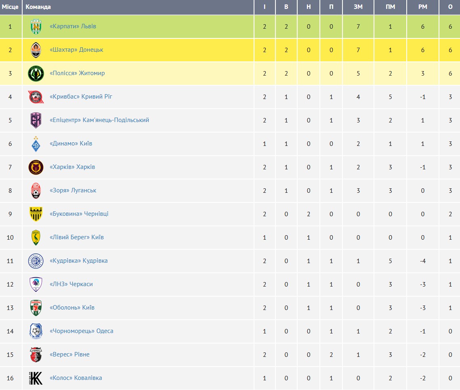Open the «ЛНЗ» Черкаси team link
Screen dimensions: 460x390
coord(71,284)
